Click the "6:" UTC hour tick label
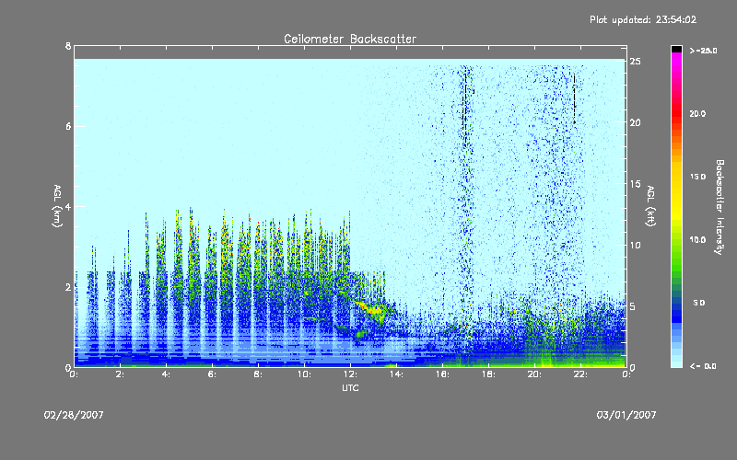The image size is (737, 460). click(x=213, y=374)
